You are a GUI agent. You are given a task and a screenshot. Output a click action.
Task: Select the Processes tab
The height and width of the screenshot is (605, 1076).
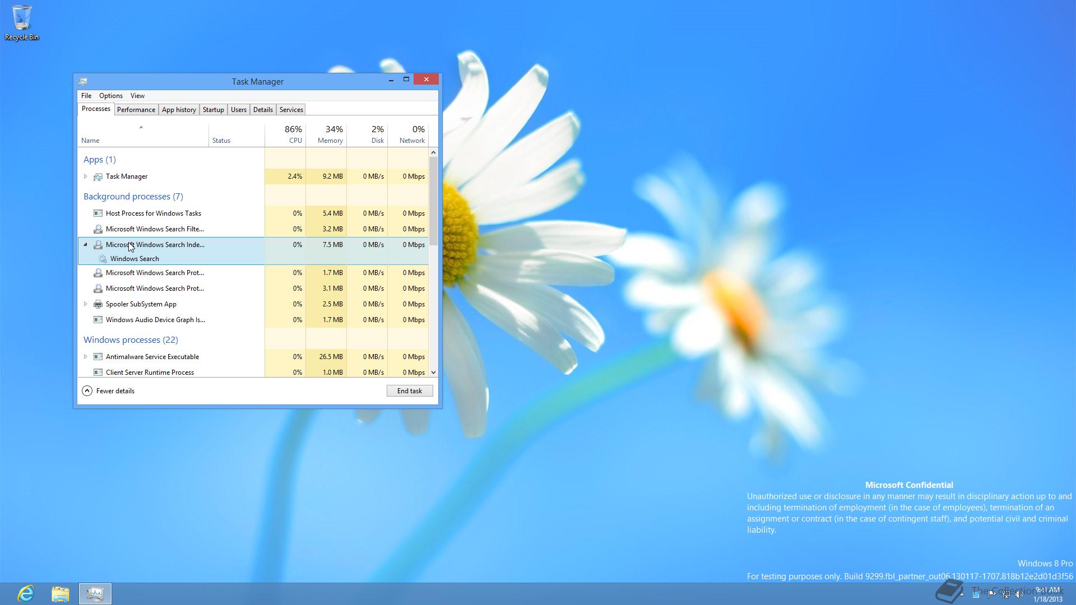coord(96,109)
